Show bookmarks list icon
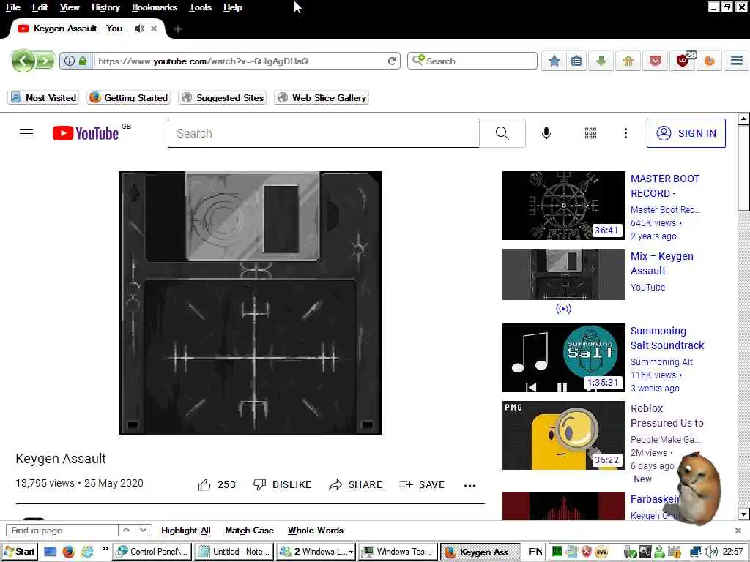Viewport: 750px width, 562px height. [x=576, y=61]
